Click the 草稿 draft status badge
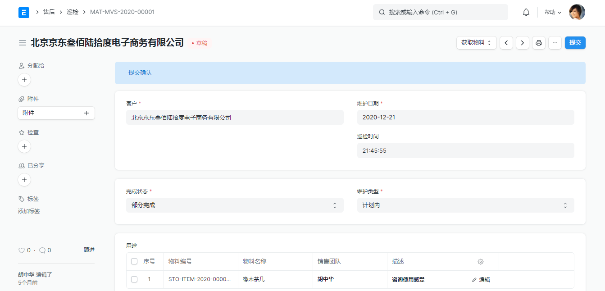 pyautogui.click(x=199, y=43)
